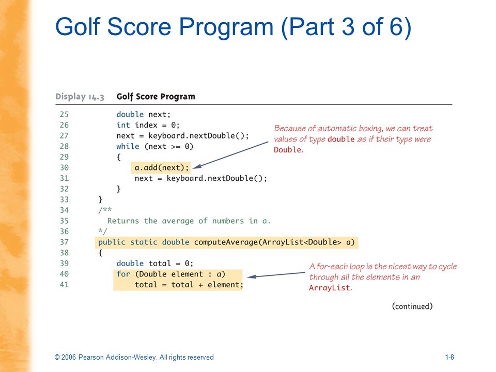The image size is (496, 372).
Task: Click the annotation 'A for-each loop is the nicest way'
Action: [383, 277]
